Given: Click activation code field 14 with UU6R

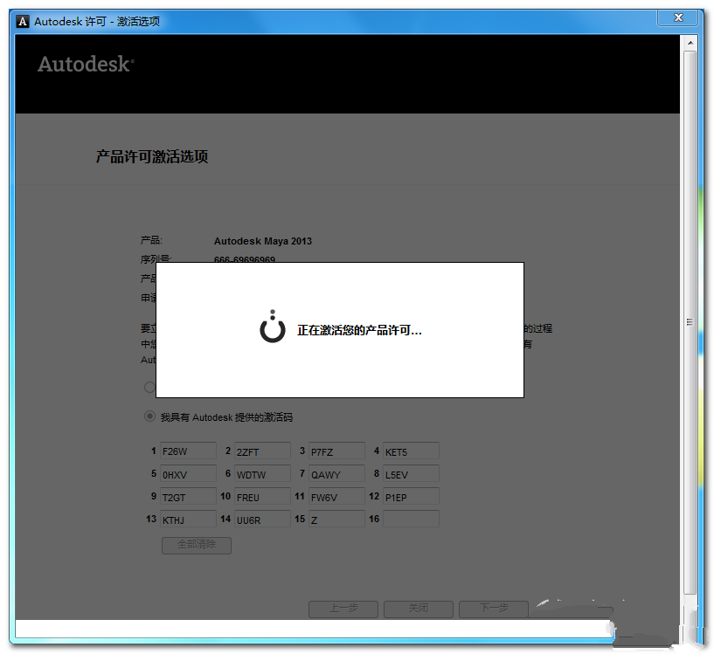Looking at the screenshot, I should tap(262, 519).
